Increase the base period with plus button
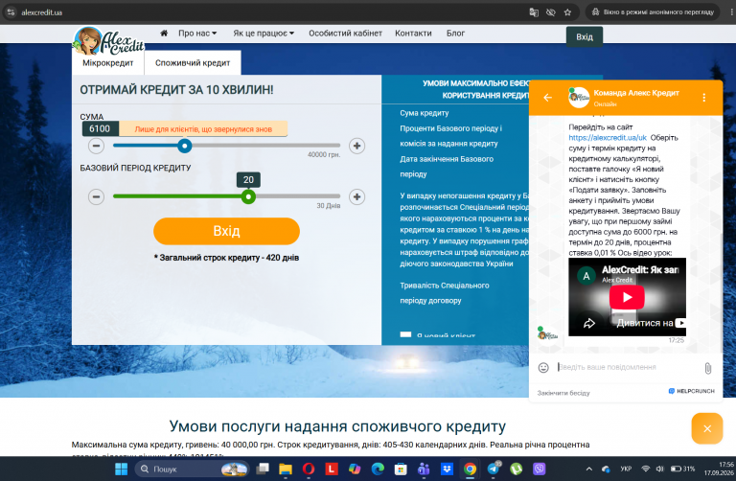This screenshot has width=736, height=481. [x=356, y=196]
